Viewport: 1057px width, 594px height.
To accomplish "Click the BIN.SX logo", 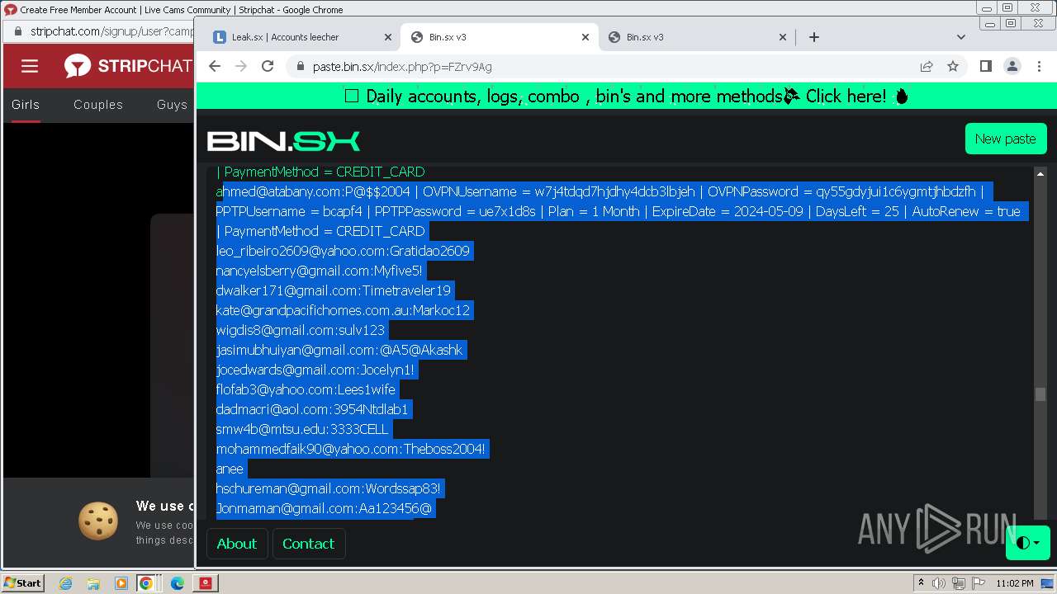I will pyautogui.click(x=283, y=141).
